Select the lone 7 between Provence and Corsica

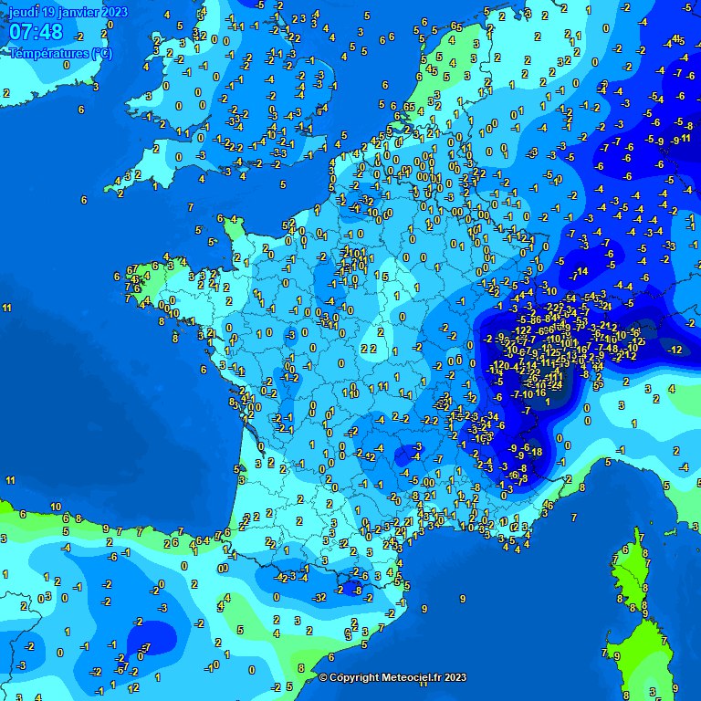573,518
